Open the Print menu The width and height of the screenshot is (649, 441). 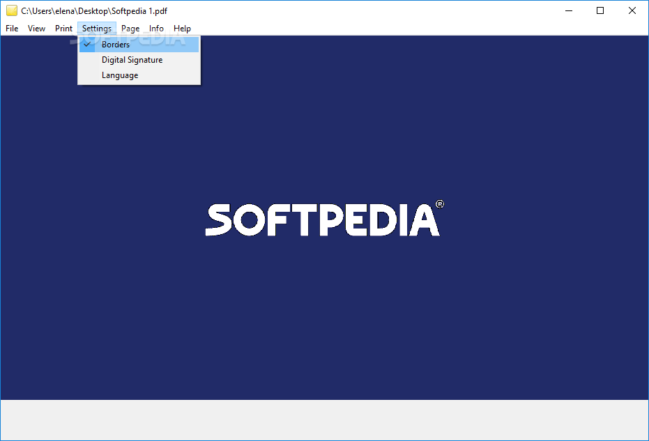63,29
